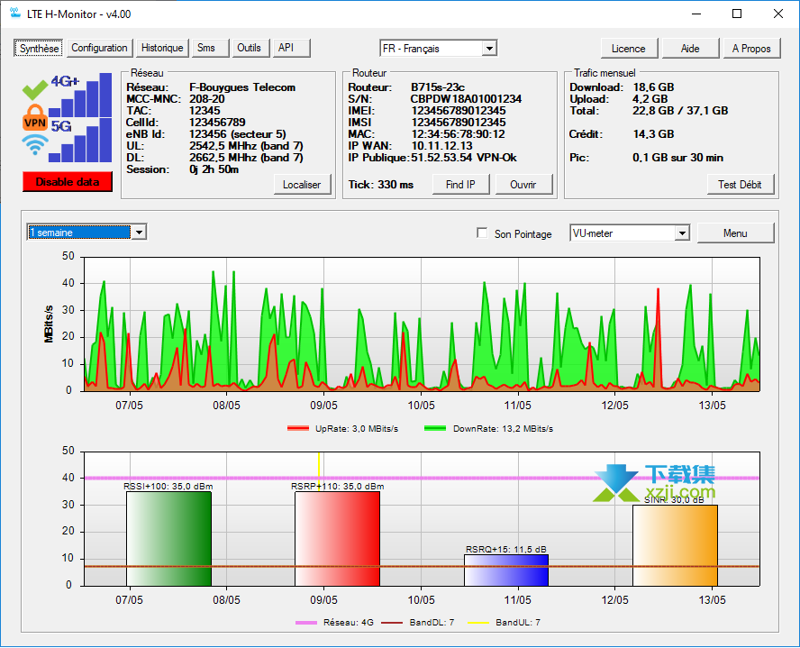
Task: Run the Test Débit button
Action: pyautogui.click(x=740, y=185)
